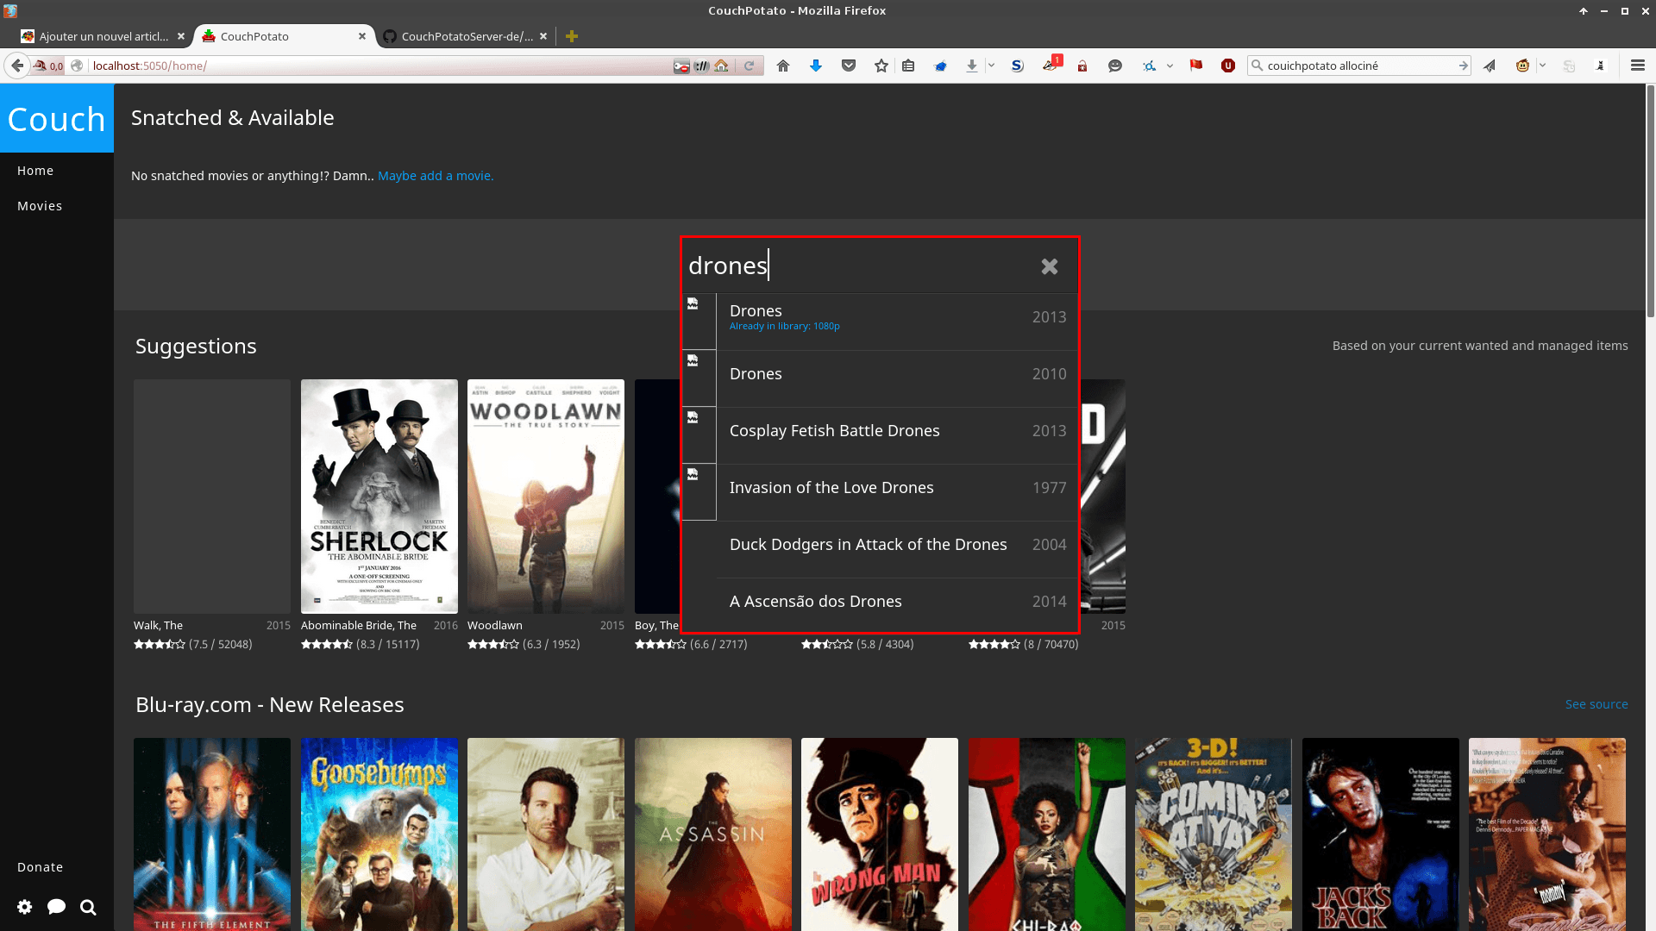Switch to CouchPotatoServer GitHub tab

(466, 36)
